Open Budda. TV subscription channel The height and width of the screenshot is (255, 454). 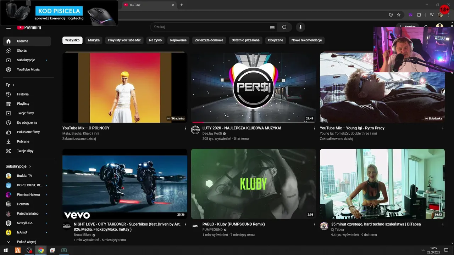click(27, 176)
